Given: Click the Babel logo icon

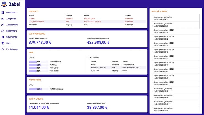Looking at the screenshot, I should [x=4, y=4].
